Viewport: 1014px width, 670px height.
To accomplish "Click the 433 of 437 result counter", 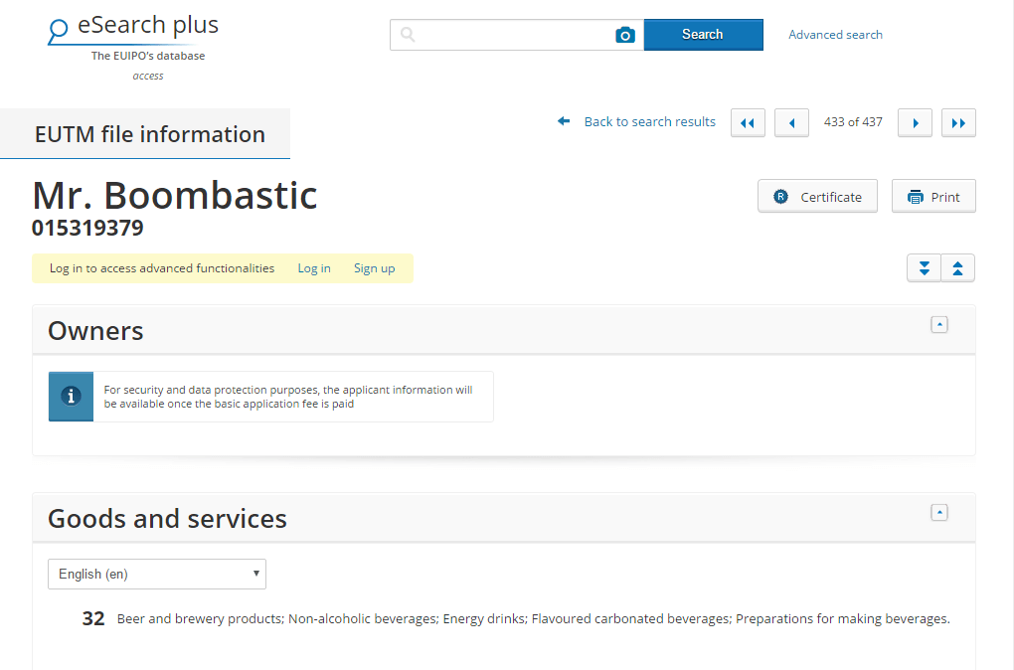I will (853, 122).
